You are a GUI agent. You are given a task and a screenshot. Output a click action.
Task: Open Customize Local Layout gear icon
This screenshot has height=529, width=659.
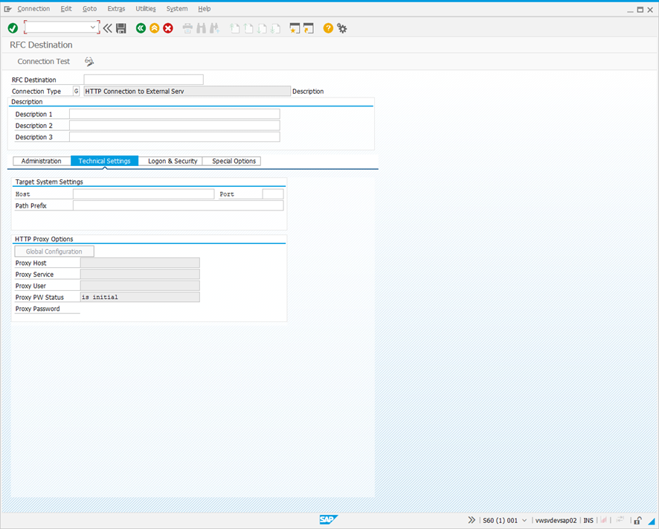342,28
